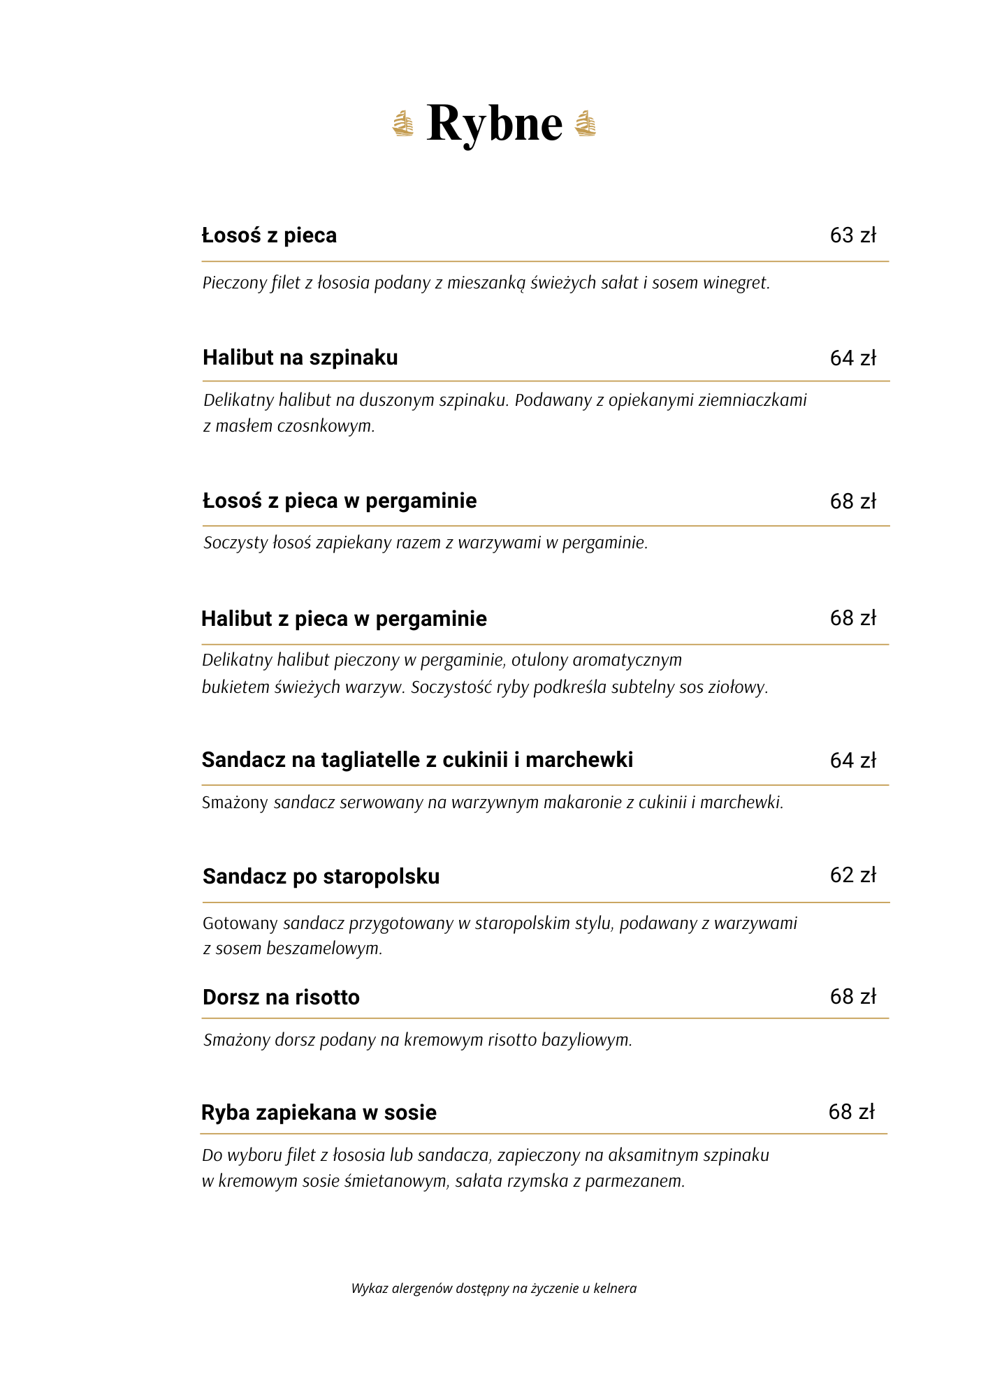Open the Dorsz na risotto item
Viewport: 988px width, 1397px height.
(x=281, y=997)
